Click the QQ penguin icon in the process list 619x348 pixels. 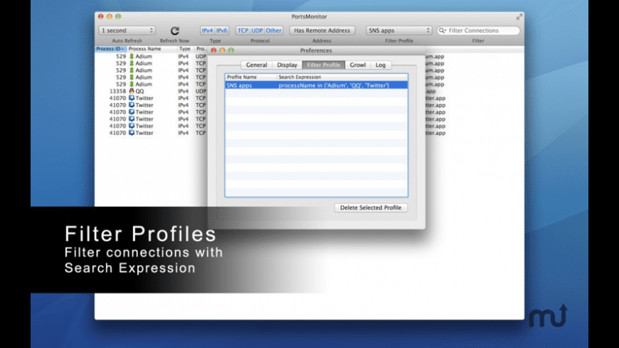pyautogui.click(x=132, y=91)
